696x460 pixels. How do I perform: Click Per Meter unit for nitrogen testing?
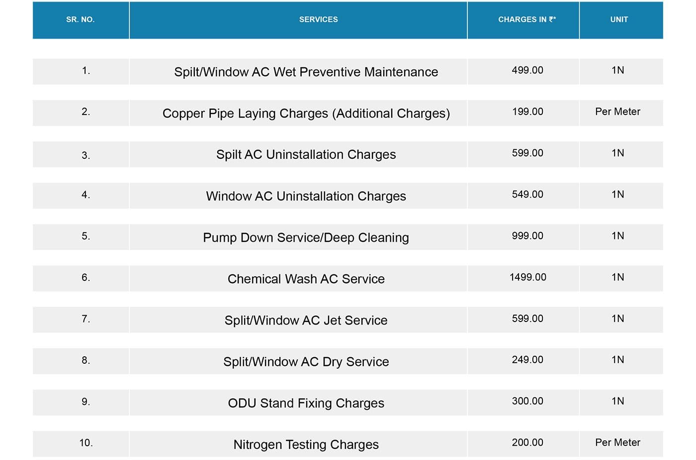click(617, 443)
